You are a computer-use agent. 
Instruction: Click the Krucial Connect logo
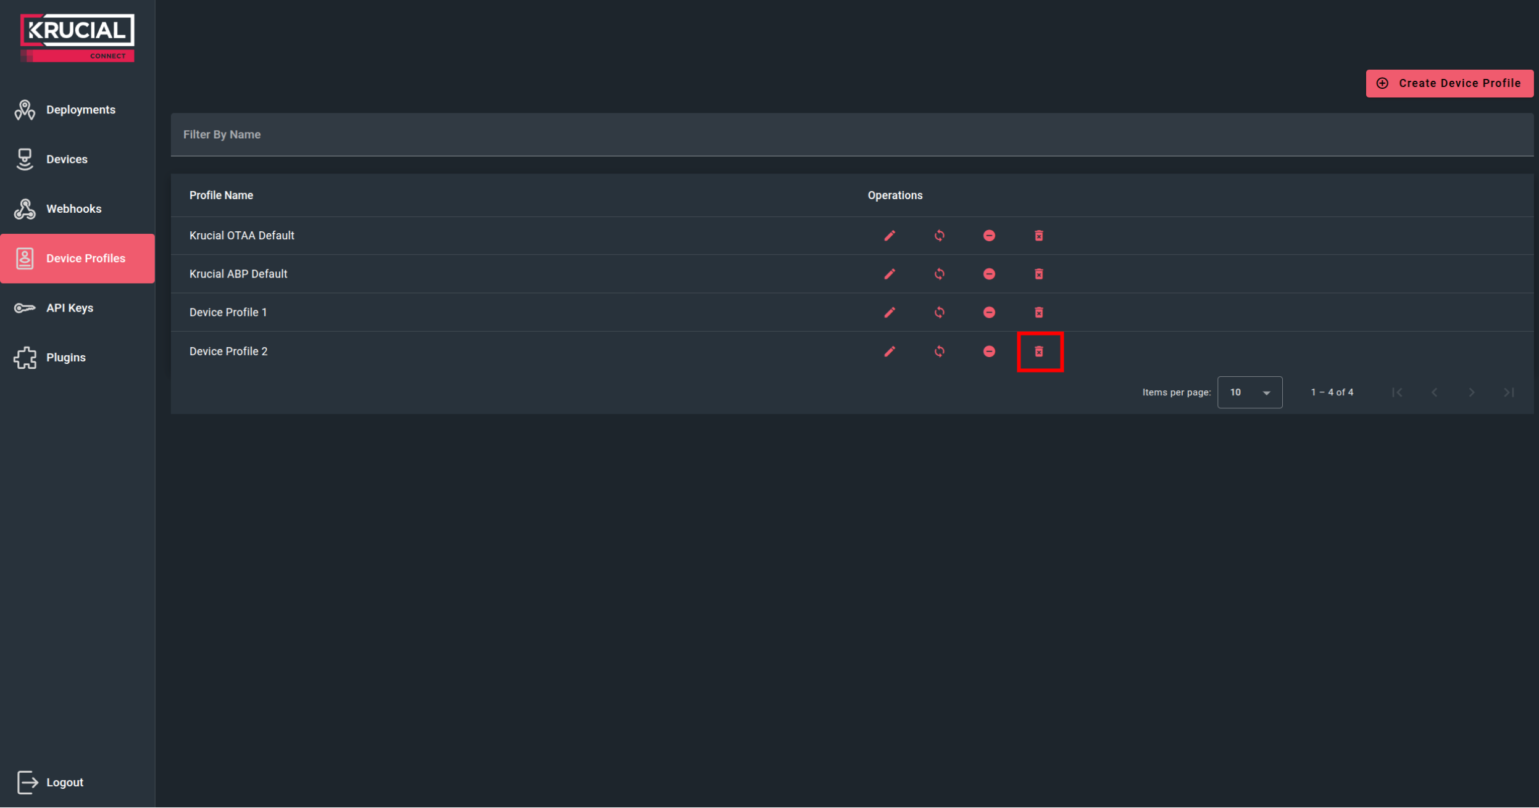click(77, 38)
